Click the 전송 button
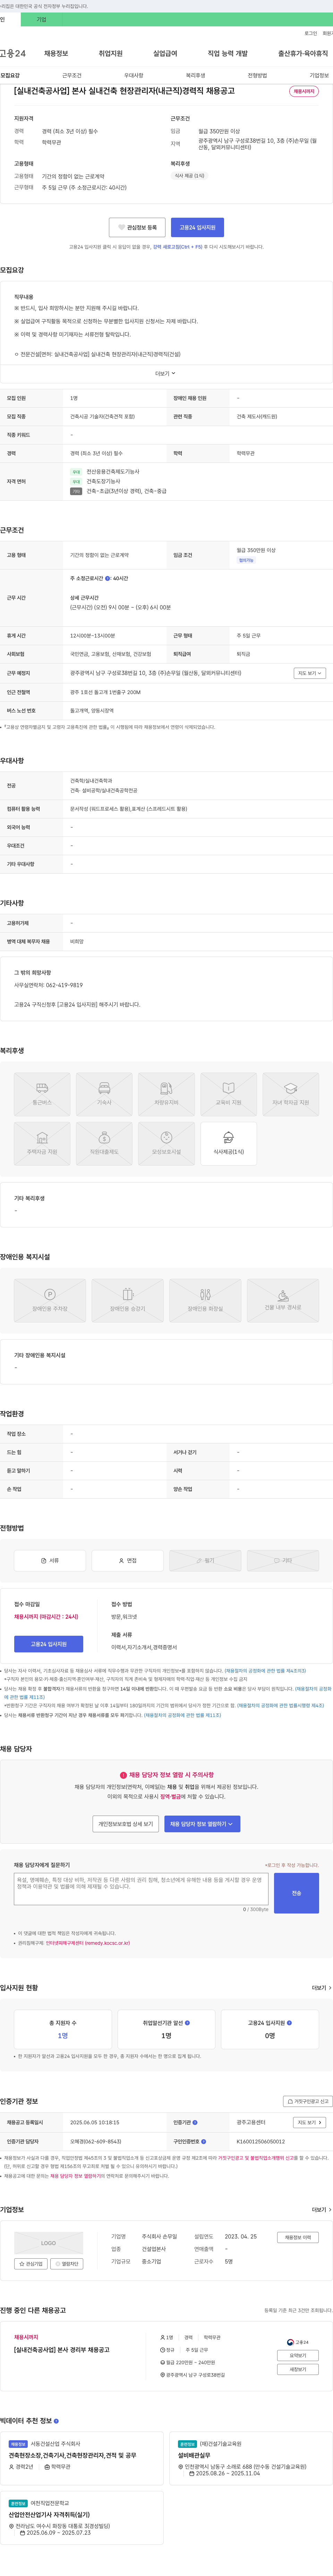 [296, 1893]
